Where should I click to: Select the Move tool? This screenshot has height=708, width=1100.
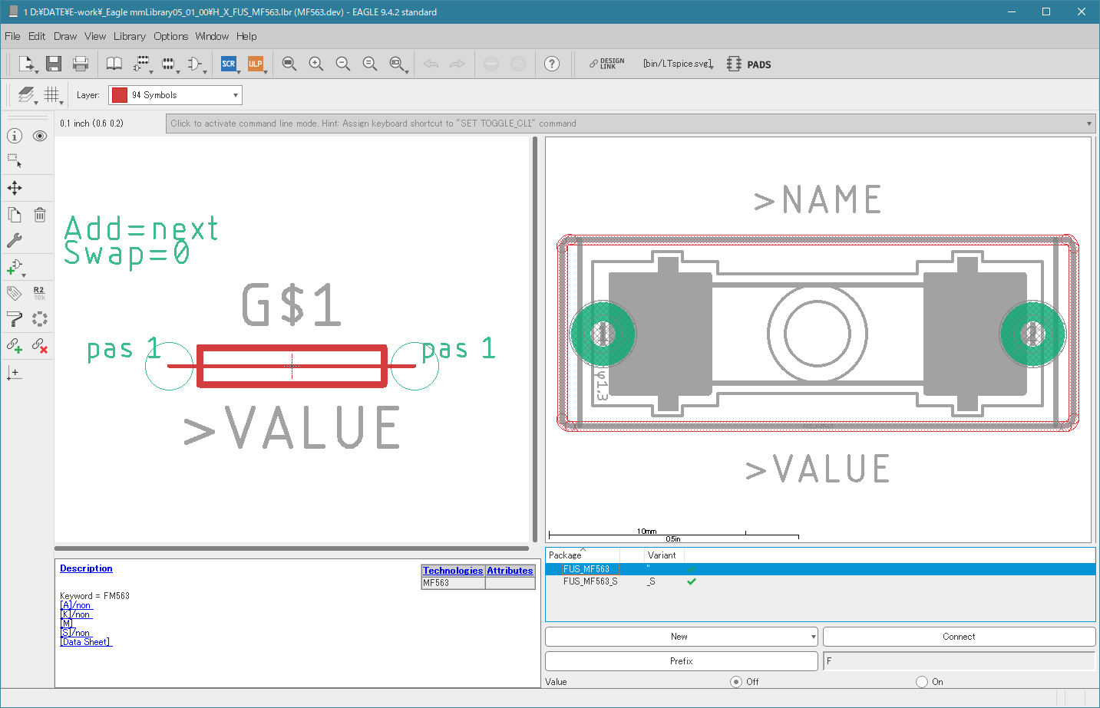(x=15, y=188)
